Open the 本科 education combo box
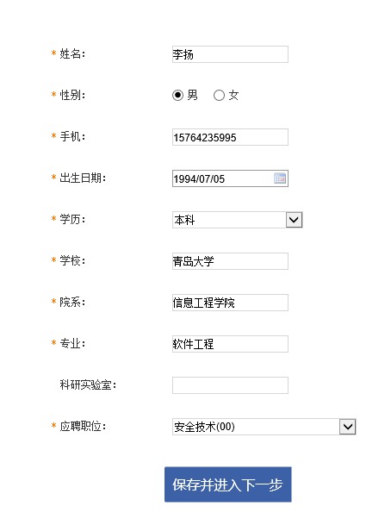391x525 pixels. [x=237, y=220]
